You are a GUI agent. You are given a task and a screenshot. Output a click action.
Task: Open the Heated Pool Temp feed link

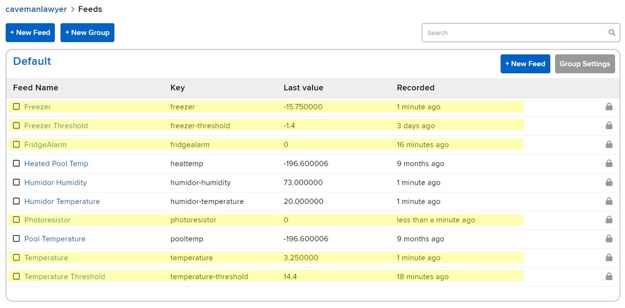point(56,163)
